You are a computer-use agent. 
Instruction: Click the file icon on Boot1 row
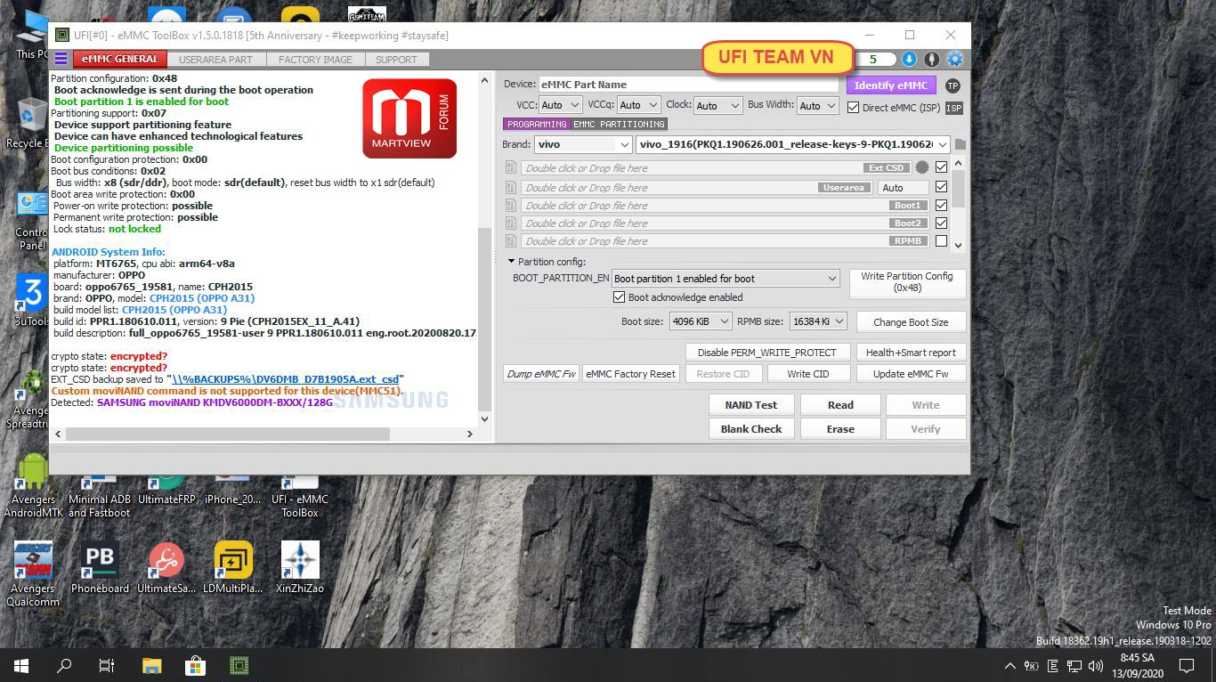coord(511,206)
